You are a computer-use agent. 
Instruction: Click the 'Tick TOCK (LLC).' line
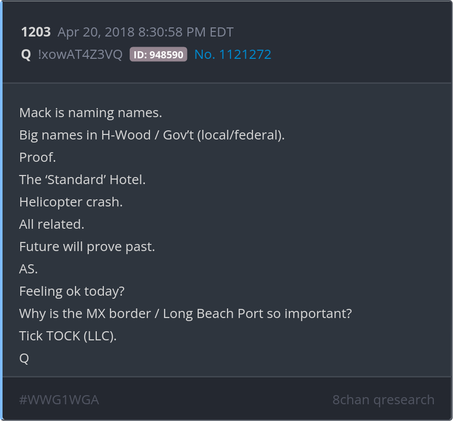pyautogui.click(x=68, y=336)
